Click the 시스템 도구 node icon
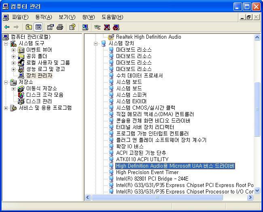The height and width of the screenshot is (212, 263). (13, 44)
